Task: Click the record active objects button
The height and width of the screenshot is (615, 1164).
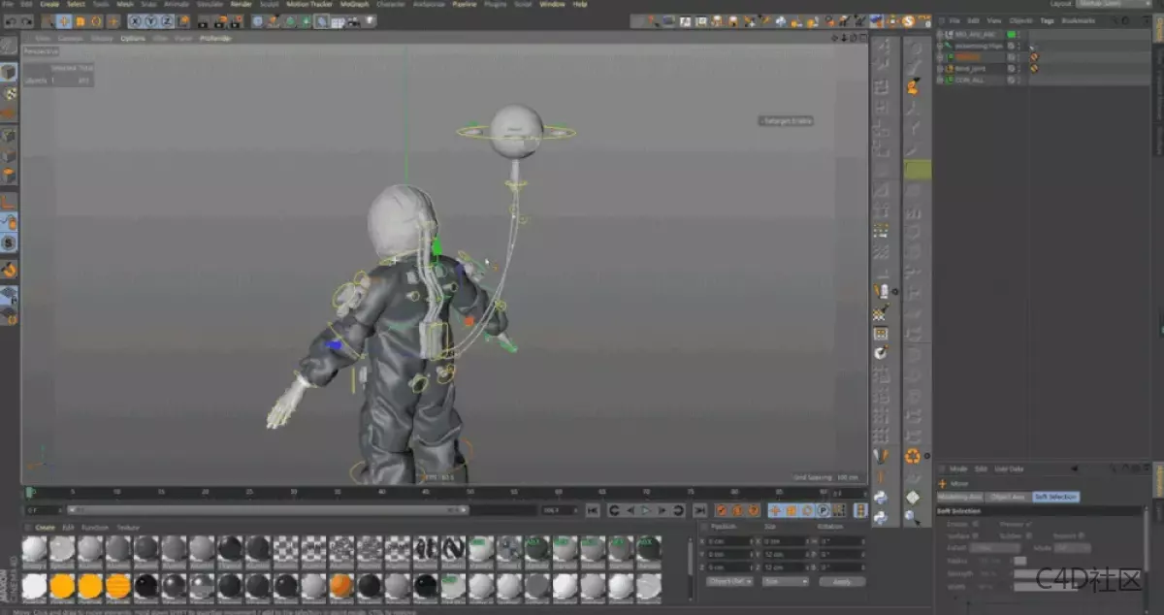Action: [722, 510]
